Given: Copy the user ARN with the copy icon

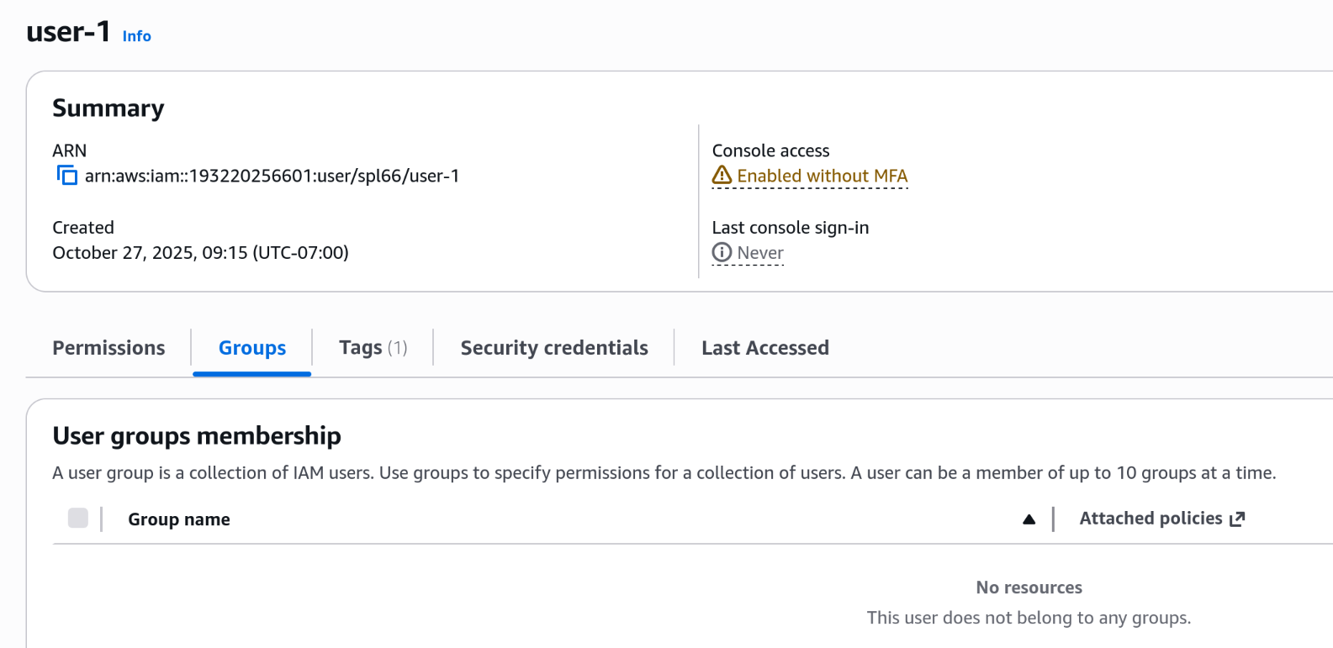Looking at the screenshot, I should (x=66, y=175).
